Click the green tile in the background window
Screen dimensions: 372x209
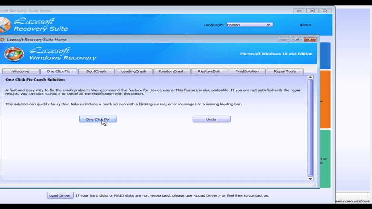[x=325, y=159]
